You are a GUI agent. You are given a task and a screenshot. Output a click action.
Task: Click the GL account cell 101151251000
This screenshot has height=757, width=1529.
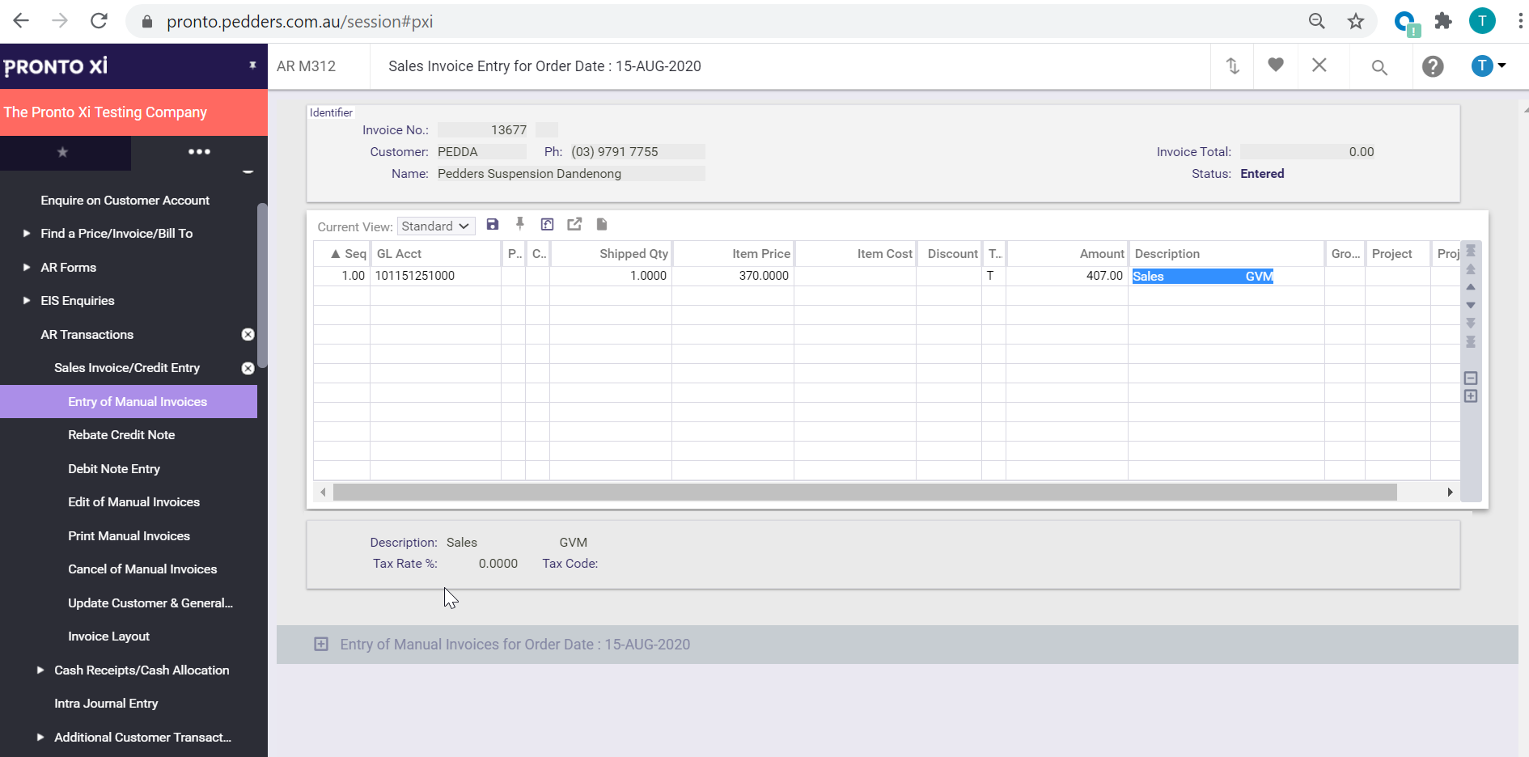click(x=435, y=276)
